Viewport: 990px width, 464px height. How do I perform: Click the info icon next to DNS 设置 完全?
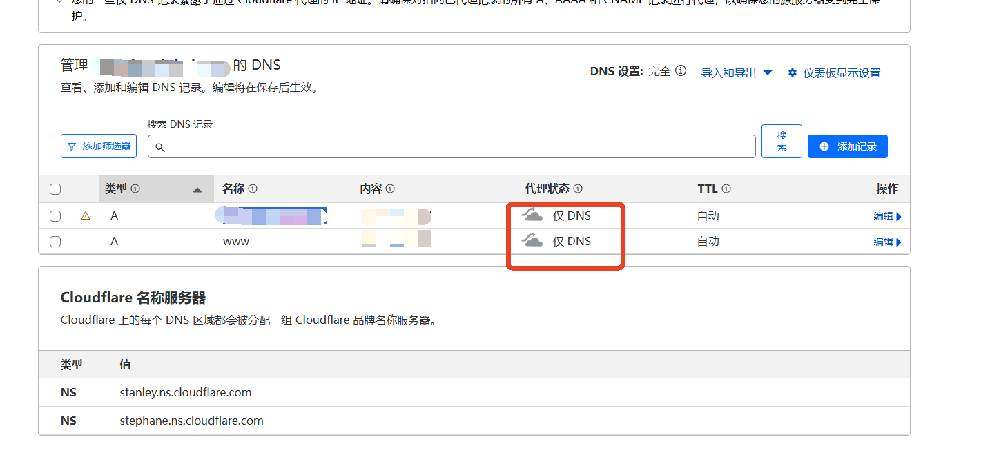point(681,71)
